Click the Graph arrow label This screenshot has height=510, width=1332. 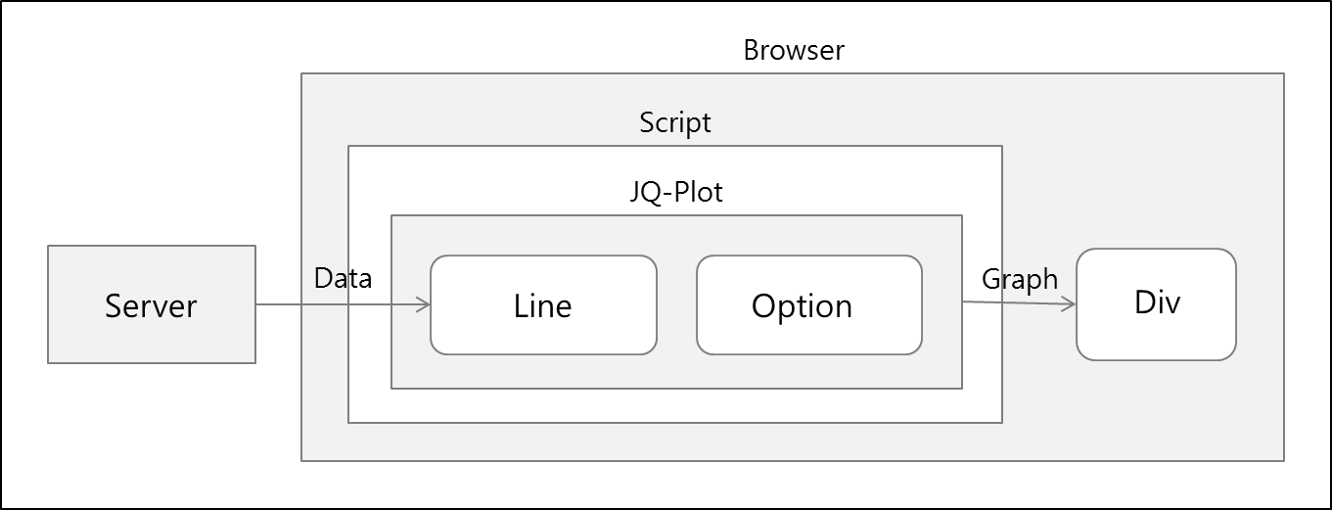(1020, 280)
